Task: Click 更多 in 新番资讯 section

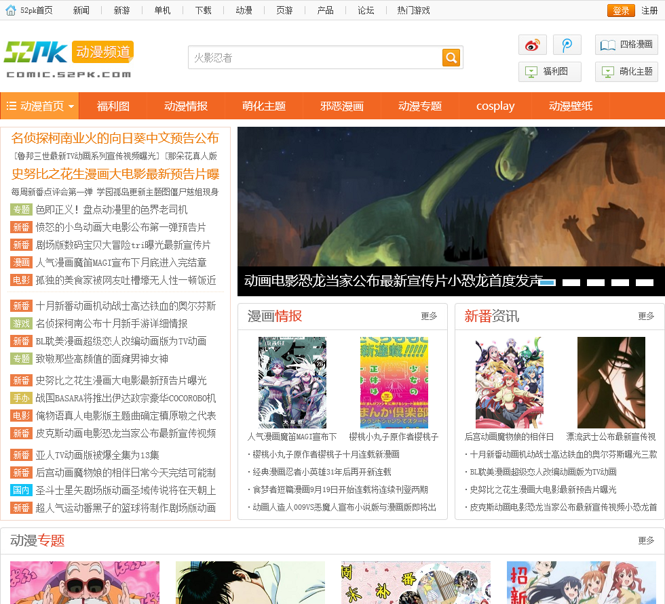Action: pos(646,316)
